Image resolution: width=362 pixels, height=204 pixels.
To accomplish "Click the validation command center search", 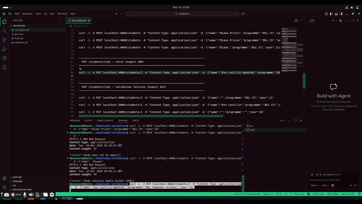I will coord(182,14).
